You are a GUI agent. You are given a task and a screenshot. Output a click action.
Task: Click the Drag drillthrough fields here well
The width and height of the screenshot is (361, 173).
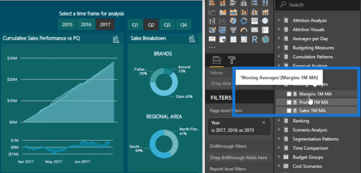(x=238, y=158)
